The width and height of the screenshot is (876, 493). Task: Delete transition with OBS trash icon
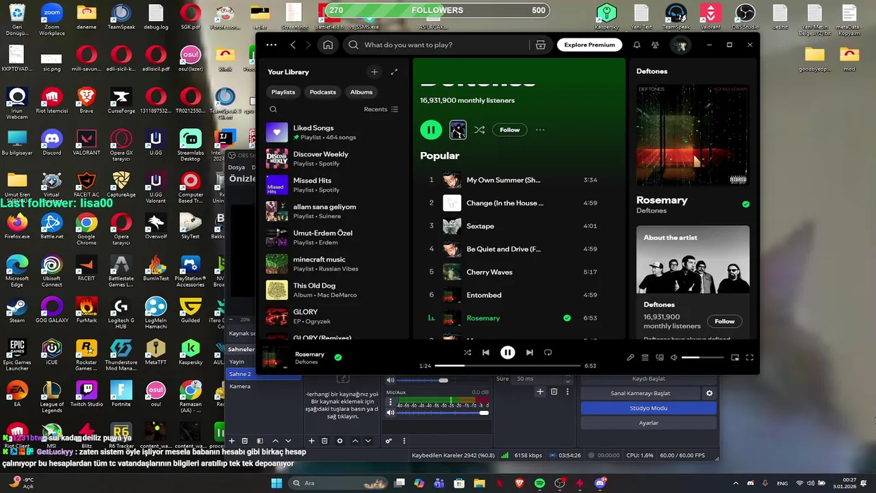click(x=554, y=392)
